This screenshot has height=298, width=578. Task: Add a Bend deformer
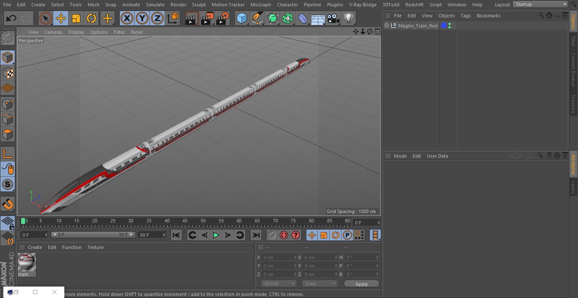pyautogui.click(x=303, y=18)
